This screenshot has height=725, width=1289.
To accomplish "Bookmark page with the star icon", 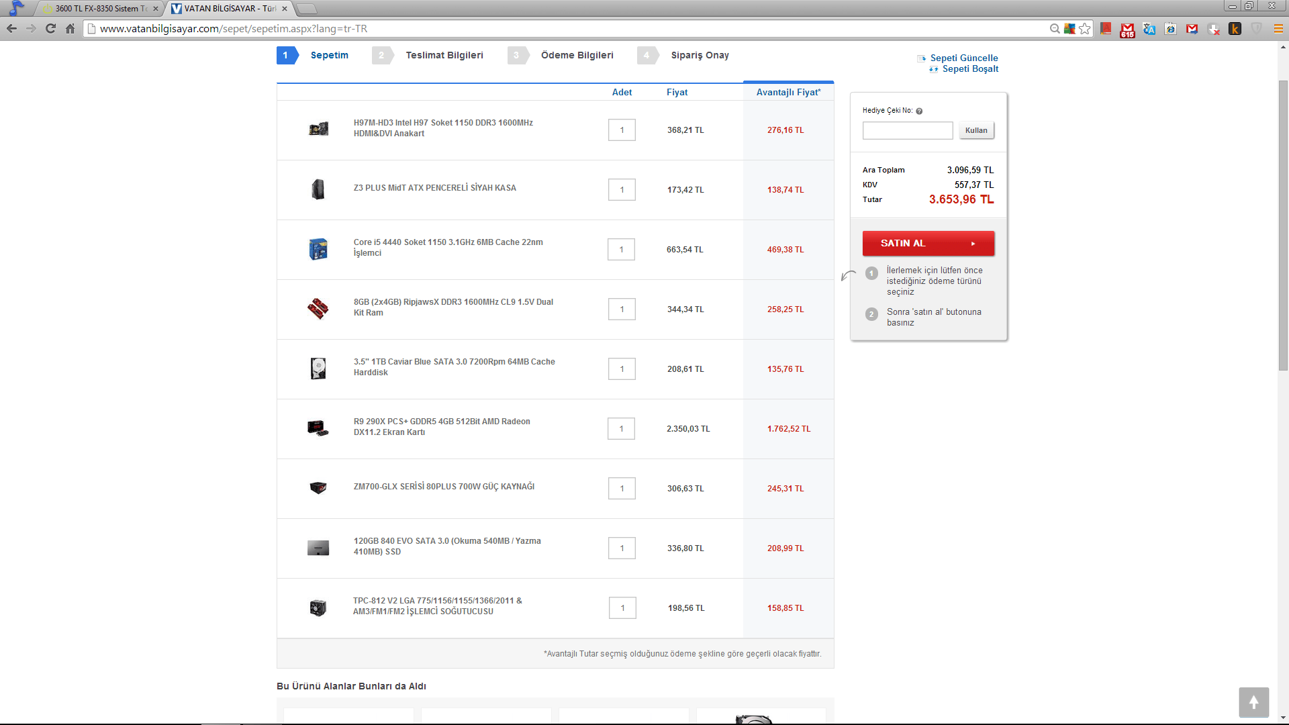I will tap(1085, 28).
